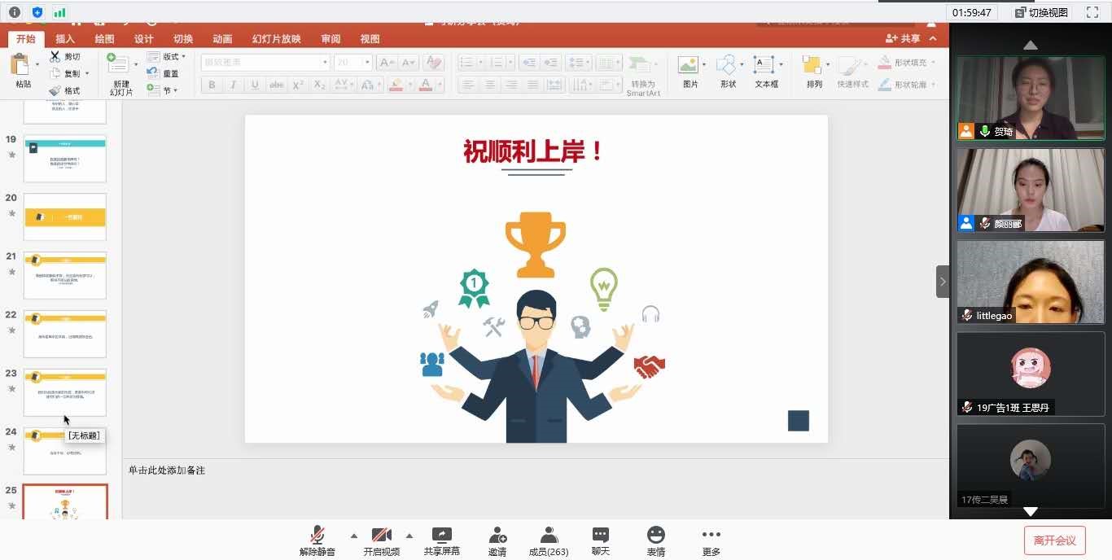Screen dimensions: 1112x560
Task: Click the Emoji reactions (表情) icon
Action: [655, 535]
